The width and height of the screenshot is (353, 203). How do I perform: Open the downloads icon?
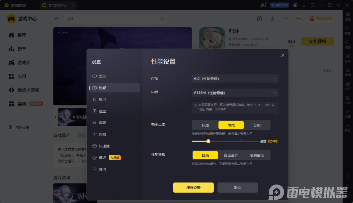(272, 19)
